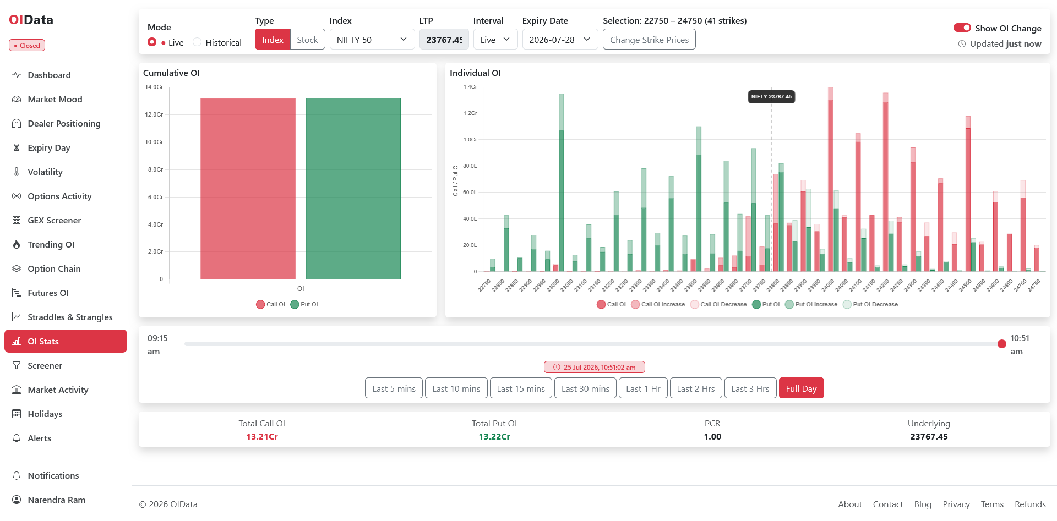The width and height of the screenshot is (1057, 521).
Task: Click the Trending OI flame icon
Action: (x=17, y=244)
